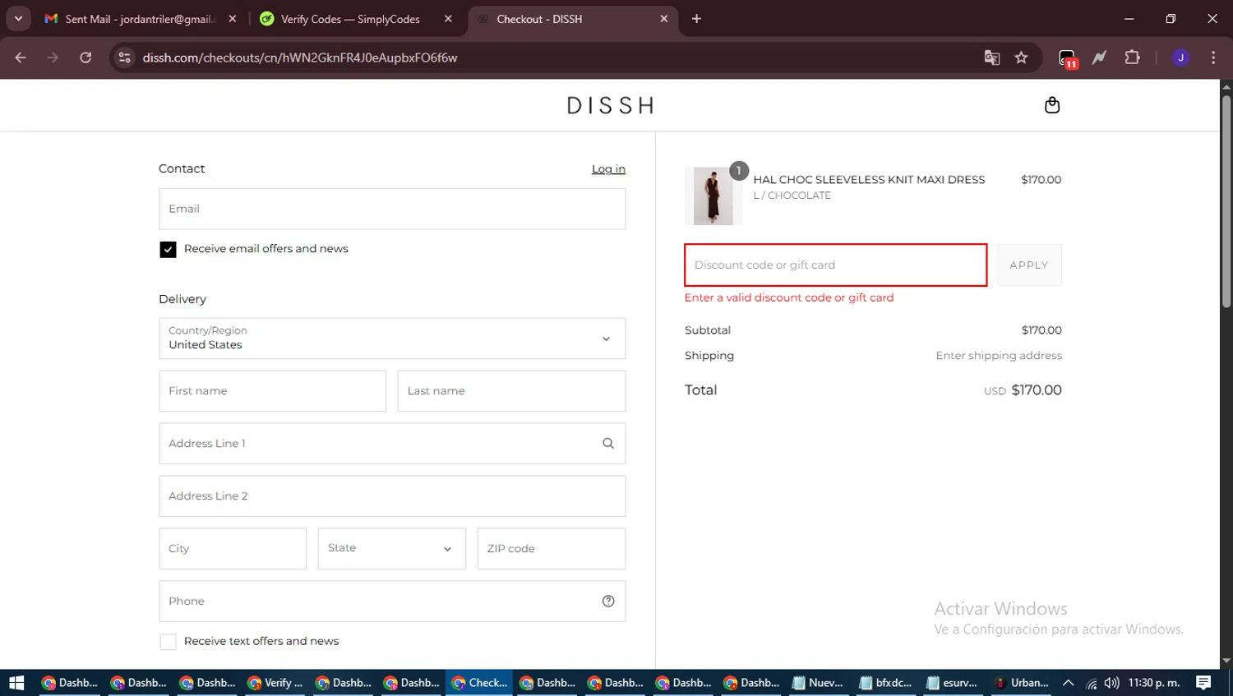The image size is (1233, 696).
Task: Open the Windows notification center icon
Action: 1203,683
